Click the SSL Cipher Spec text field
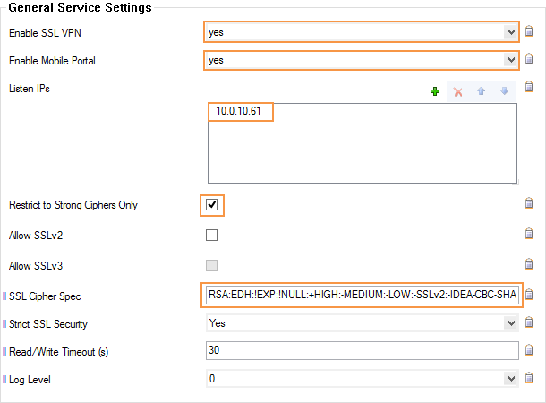This screenshot has width=546, height=403. point(363,295)
